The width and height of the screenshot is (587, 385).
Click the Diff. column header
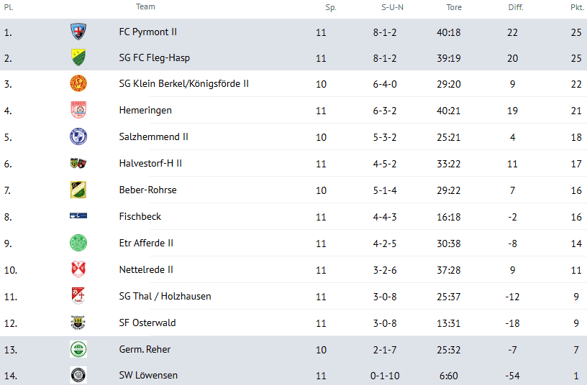[x=515, y=8]
